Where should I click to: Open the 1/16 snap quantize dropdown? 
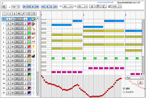[120, 6]
